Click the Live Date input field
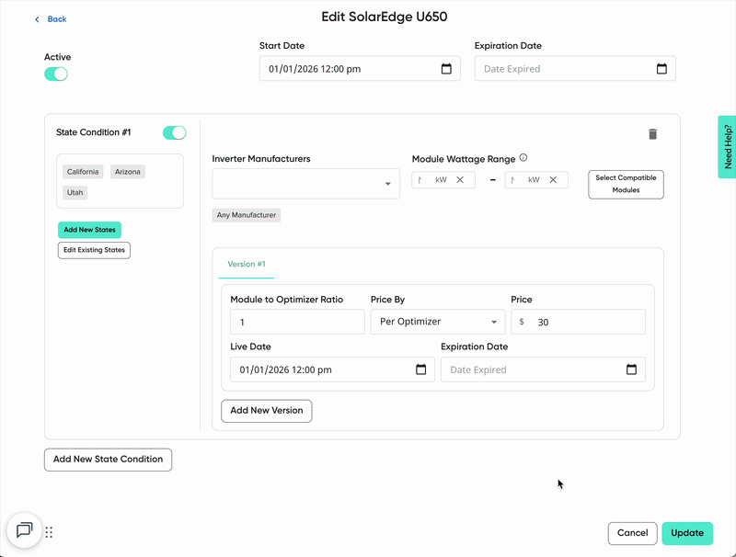736x557 pixels. (332, 369)
